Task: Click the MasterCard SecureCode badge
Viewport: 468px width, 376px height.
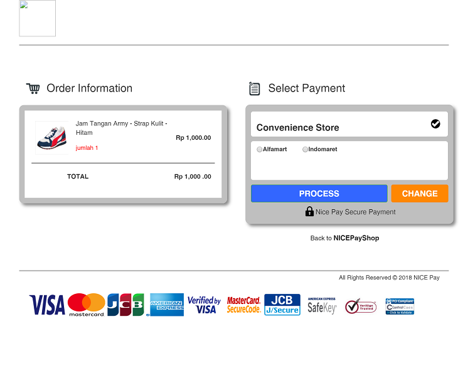Action: (243, 305)
